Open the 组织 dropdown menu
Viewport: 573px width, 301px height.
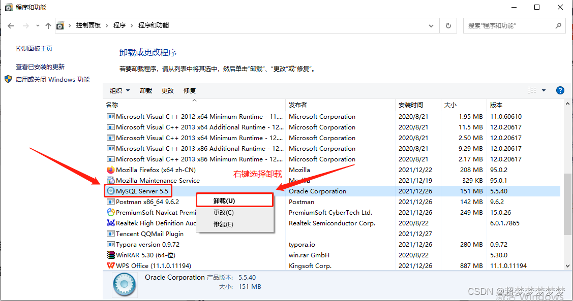(119, 90)
